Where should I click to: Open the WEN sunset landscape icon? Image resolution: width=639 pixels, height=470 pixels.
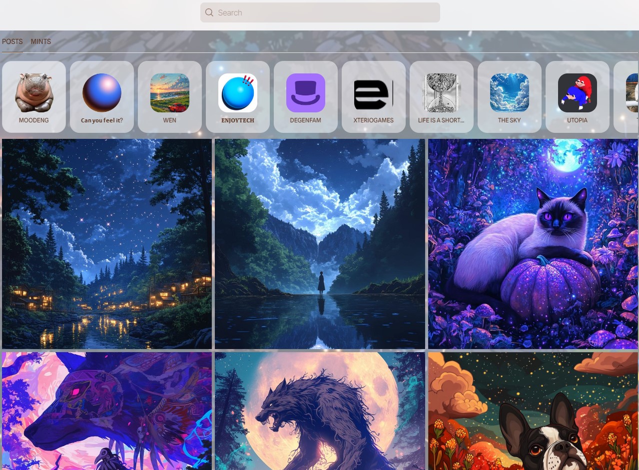[x=170, y=92]
